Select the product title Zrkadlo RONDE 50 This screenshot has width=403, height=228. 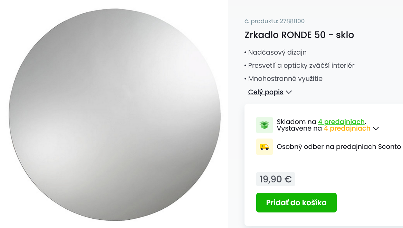[299, 35]
